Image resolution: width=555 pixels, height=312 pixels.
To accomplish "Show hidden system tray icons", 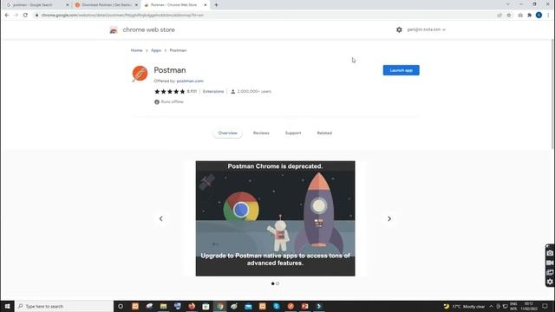I will pyautogui.click(x=491, y=306).
